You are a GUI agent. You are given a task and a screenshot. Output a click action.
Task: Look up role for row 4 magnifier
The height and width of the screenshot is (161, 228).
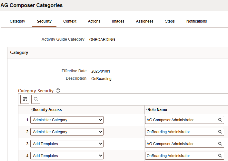[x=220, y=156]
